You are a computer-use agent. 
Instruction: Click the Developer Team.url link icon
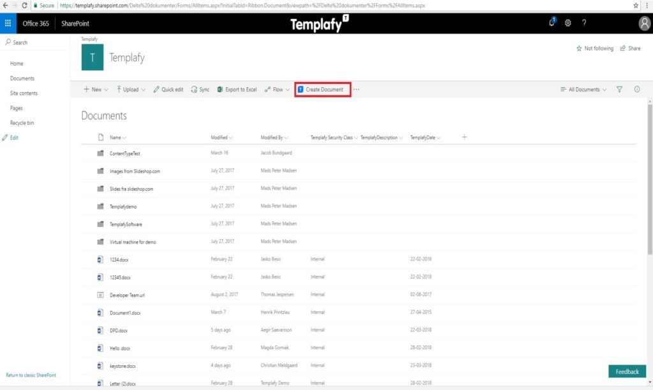click(100, 295)
